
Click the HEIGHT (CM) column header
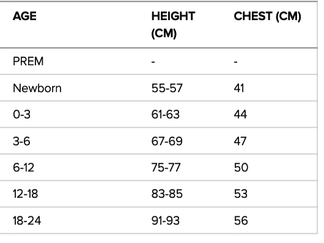[x=173, y=24]
